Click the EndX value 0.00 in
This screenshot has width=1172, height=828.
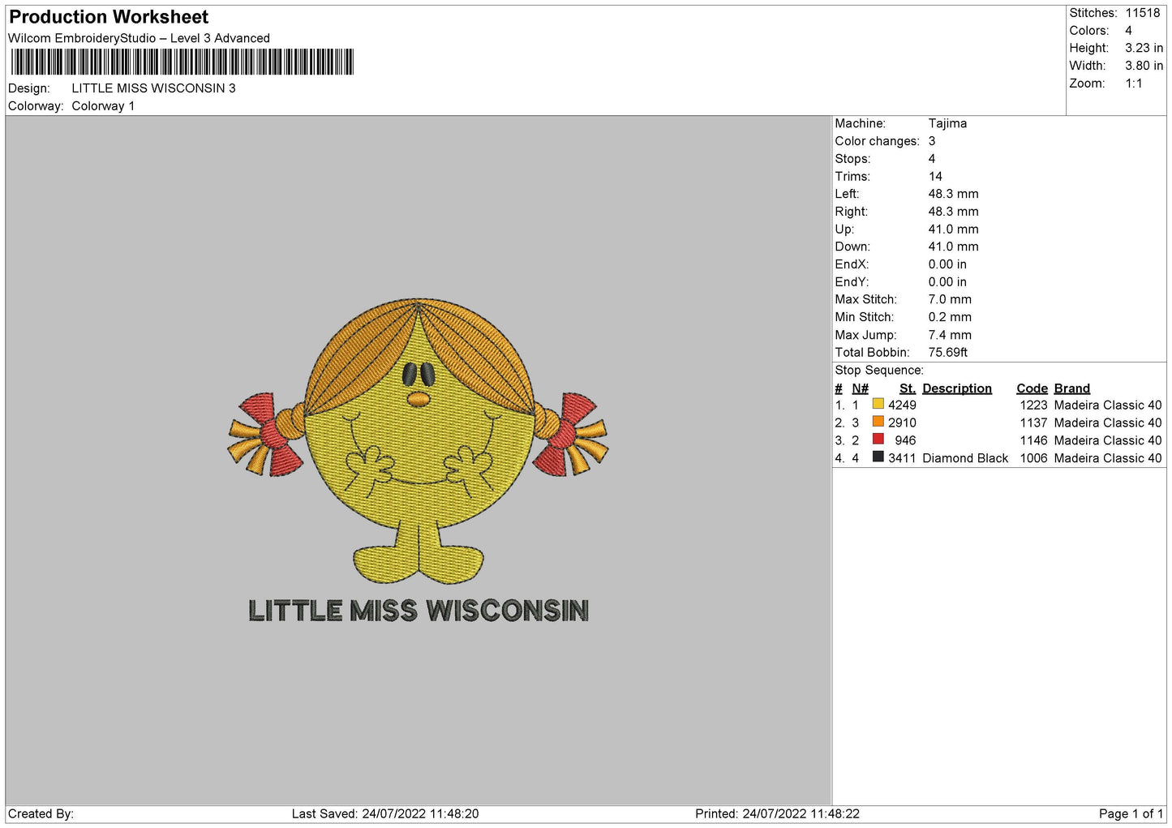947,264
